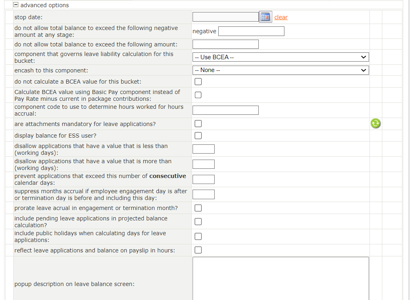
Task: Collapse the advanced options section
Action: [x=16, y=5]
